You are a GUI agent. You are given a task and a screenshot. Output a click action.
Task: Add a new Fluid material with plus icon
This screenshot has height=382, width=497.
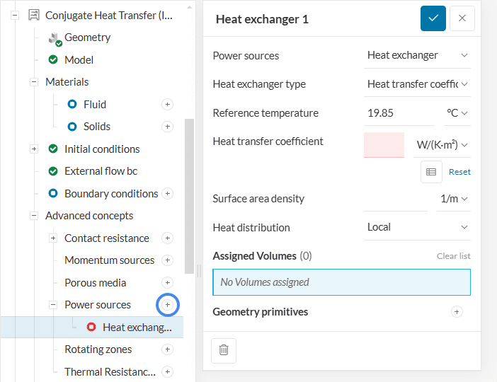(x=168, y=105)
